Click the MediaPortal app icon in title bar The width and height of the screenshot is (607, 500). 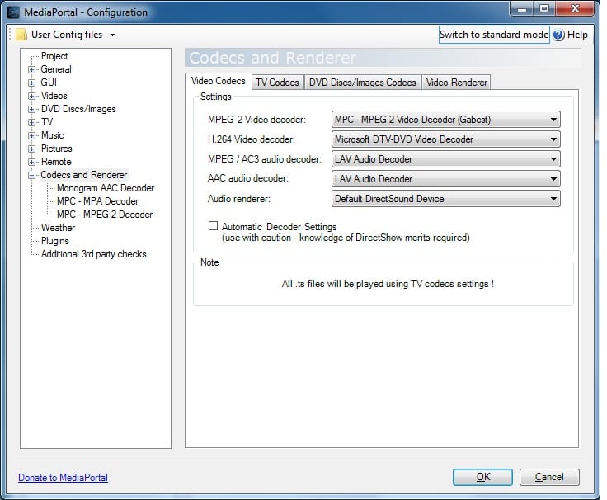(x=13, y=12)
